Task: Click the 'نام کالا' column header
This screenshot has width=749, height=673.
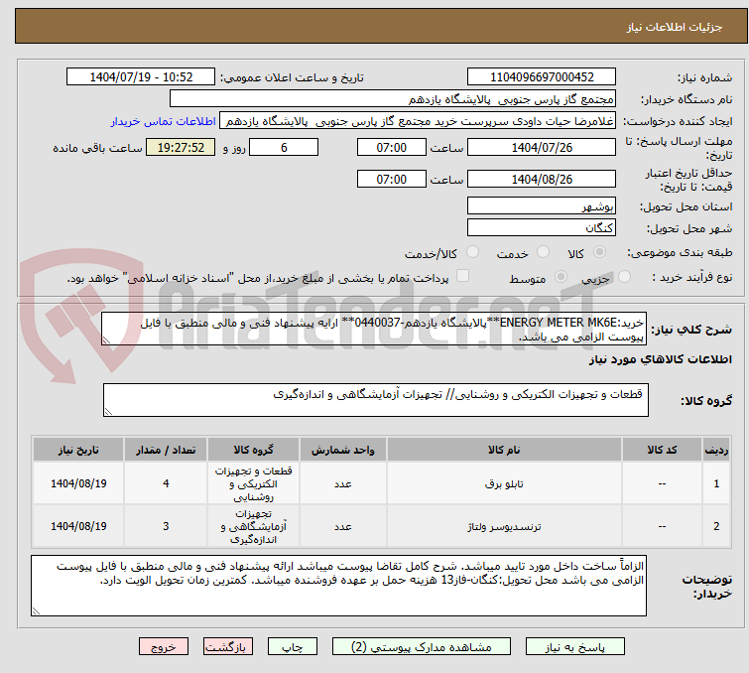Action: tap(504, 450)
